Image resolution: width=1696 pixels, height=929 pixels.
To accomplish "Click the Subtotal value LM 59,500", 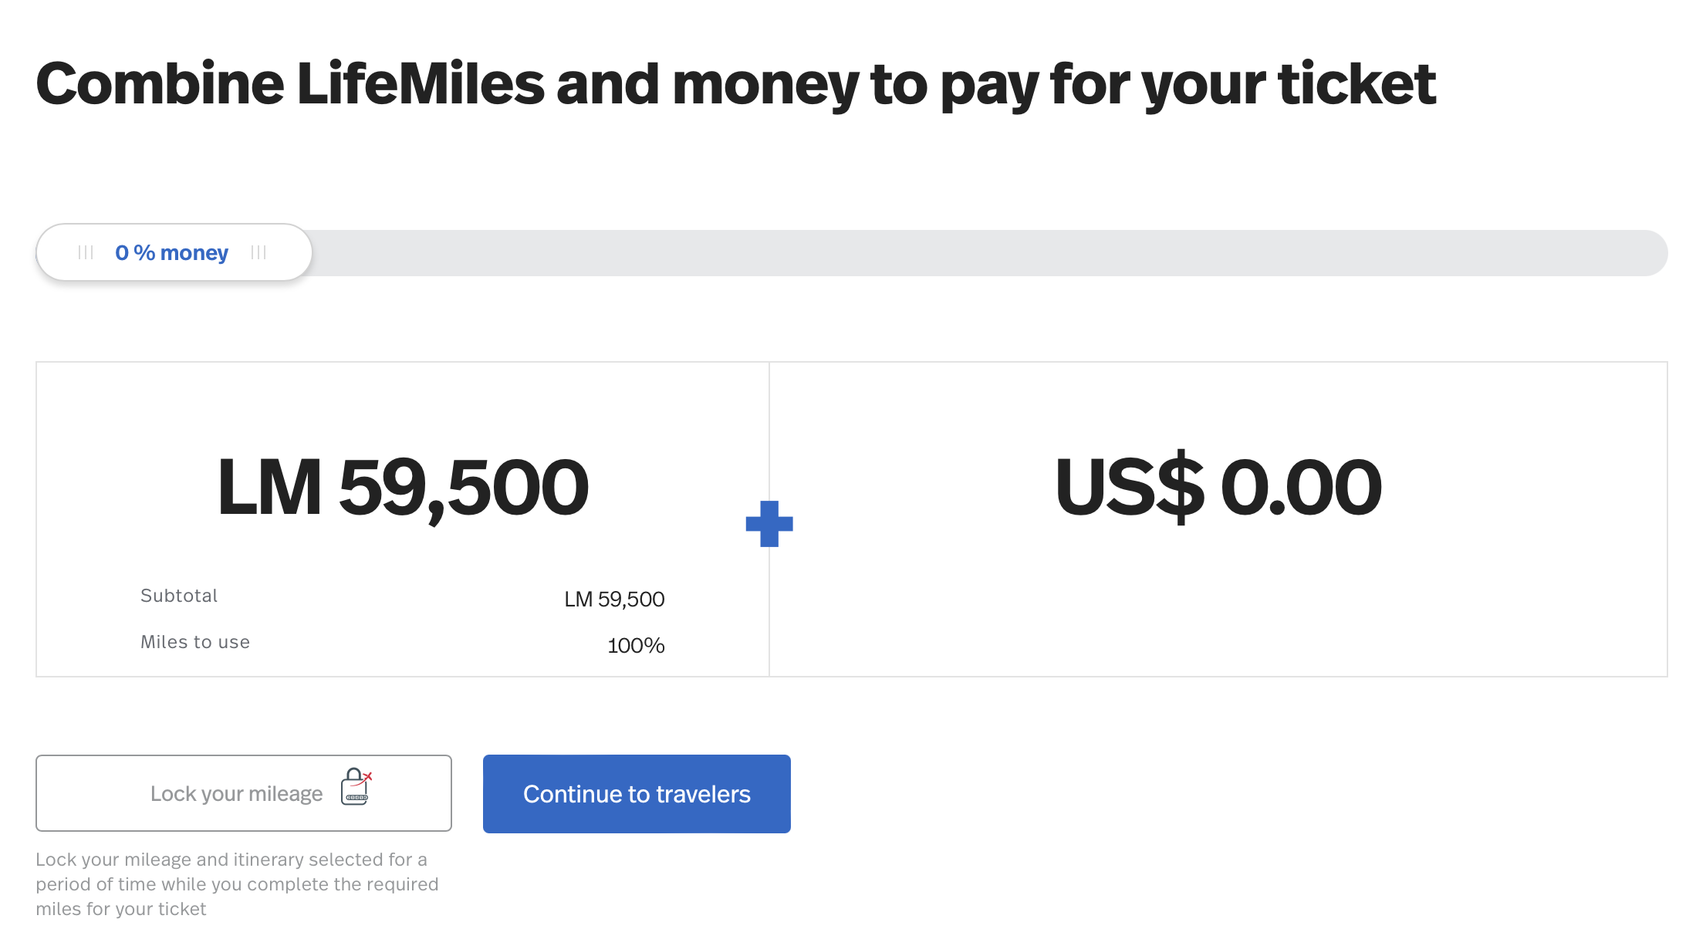I will pos(614,600).
